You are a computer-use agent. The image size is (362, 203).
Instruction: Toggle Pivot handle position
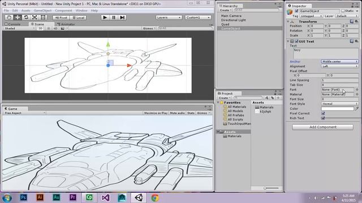[x=61, y=17]
